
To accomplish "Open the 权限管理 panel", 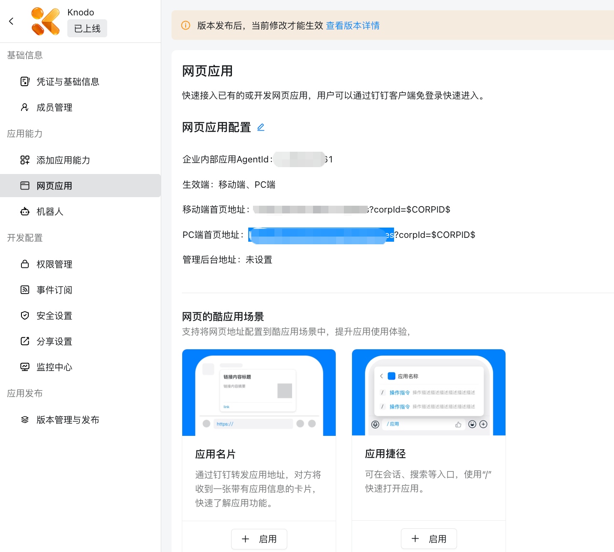I will click(x=54, y=264).
